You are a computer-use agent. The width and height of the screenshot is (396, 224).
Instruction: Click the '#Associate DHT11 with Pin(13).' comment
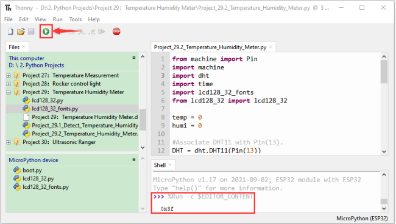[x=227, y=142]
